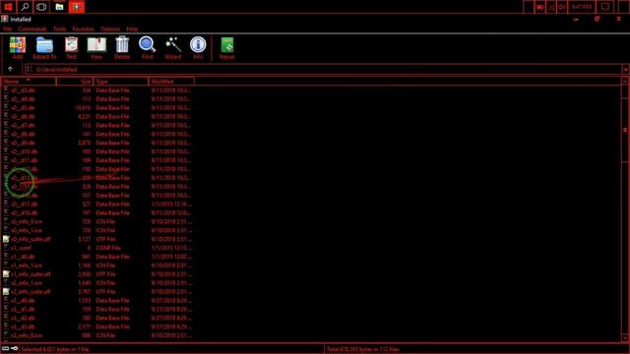Select file s0__d17.db
Screen dimensions: 630x354
pos(24,205)
